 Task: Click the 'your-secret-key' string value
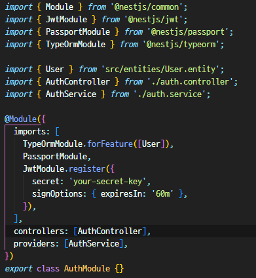[107, 182]
